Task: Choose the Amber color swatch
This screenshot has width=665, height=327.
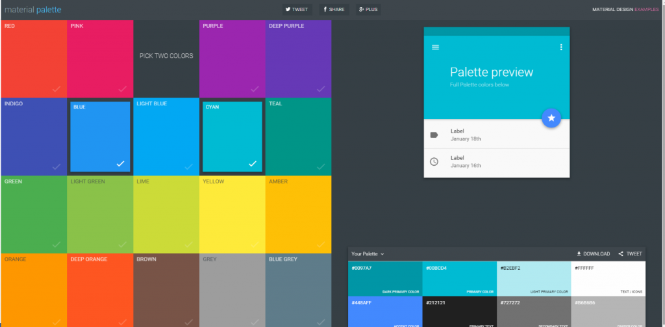Action: (x=298, y=215)
